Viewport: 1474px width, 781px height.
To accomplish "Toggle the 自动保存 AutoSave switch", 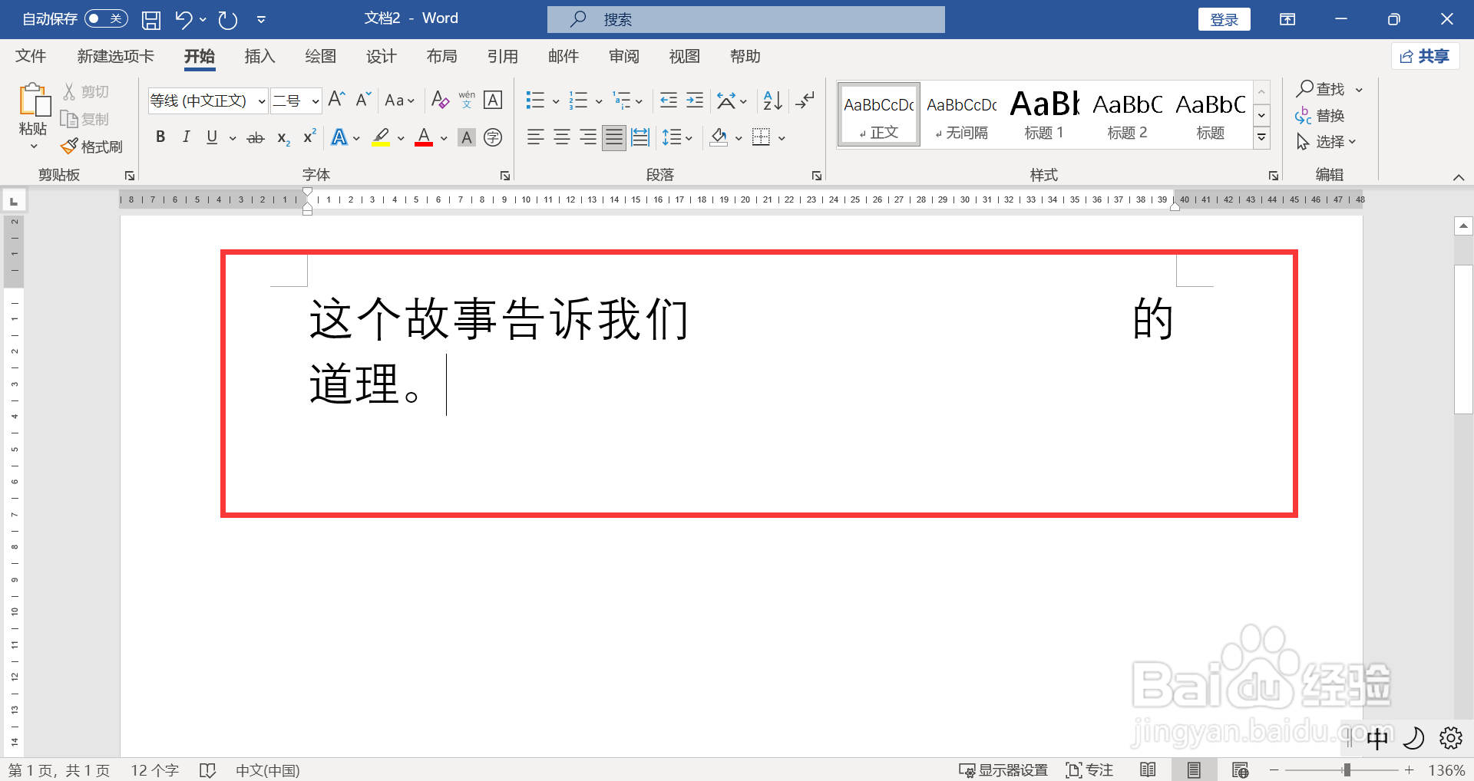I will (106, 18).
